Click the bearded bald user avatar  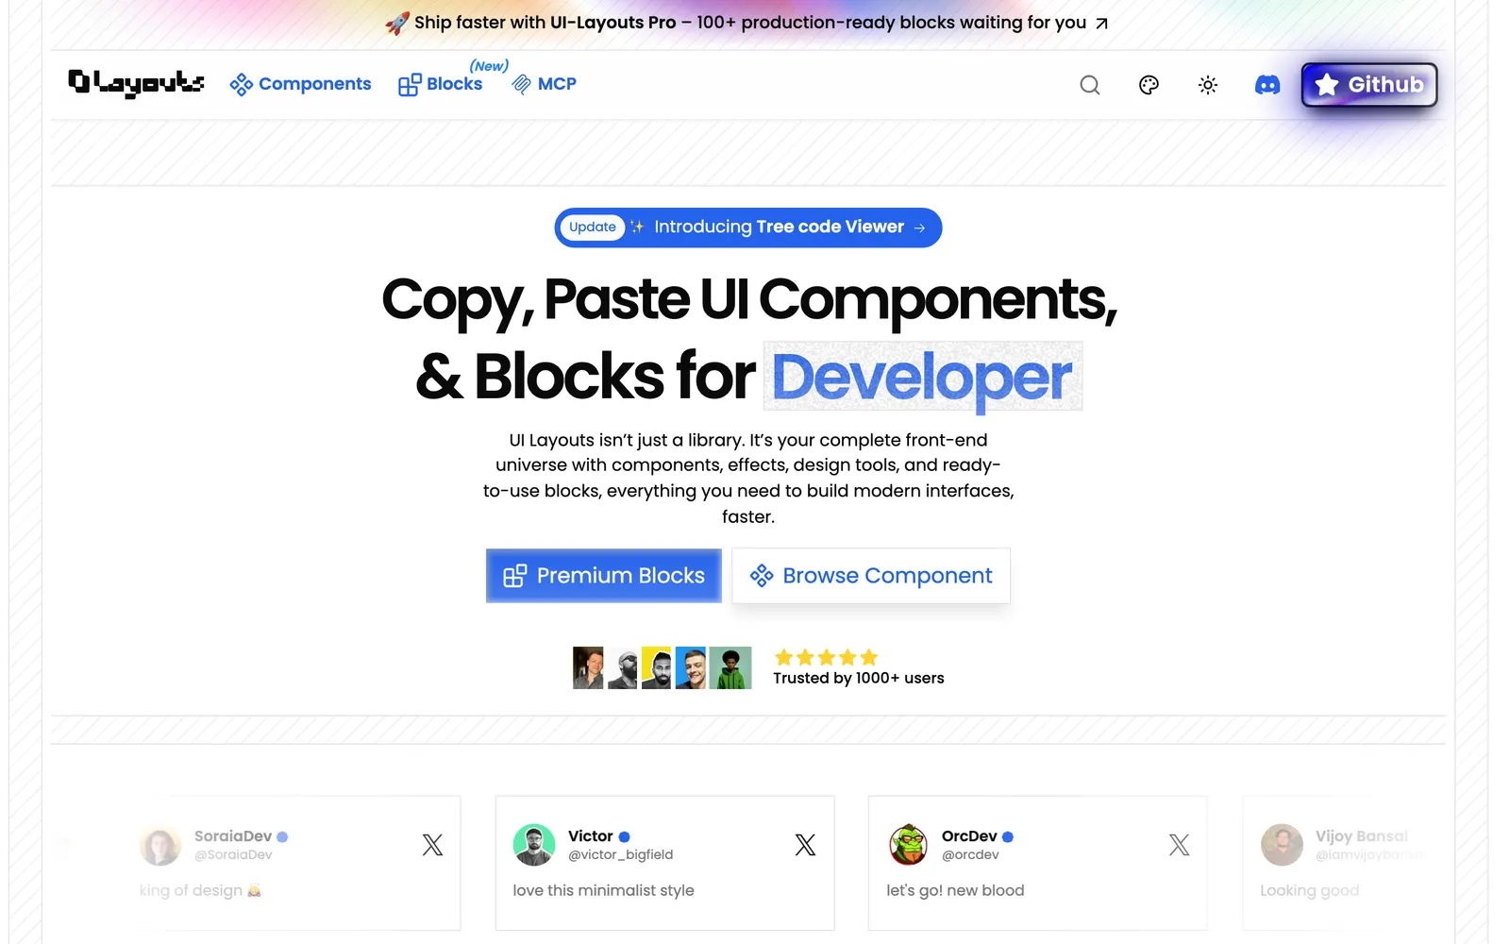622,667
